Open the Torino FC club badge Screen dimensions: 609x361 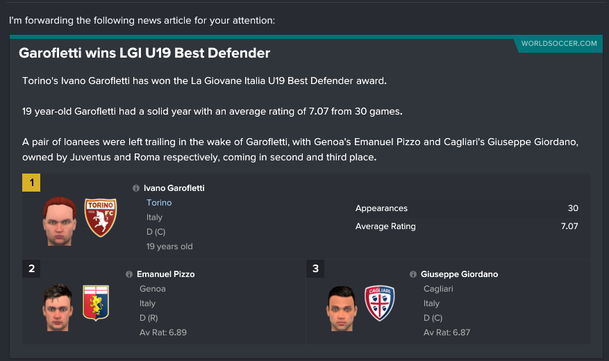101,217
